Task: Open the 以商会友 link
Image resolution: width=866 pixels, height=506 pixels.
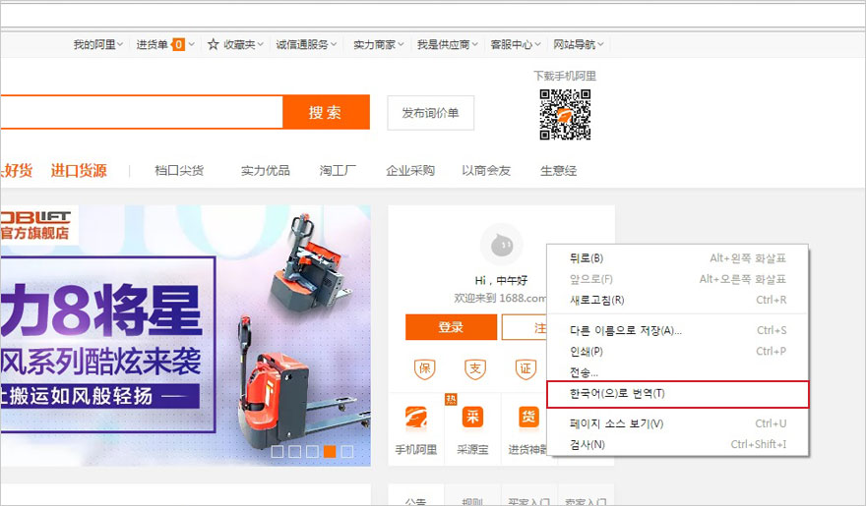Action: 486,171
